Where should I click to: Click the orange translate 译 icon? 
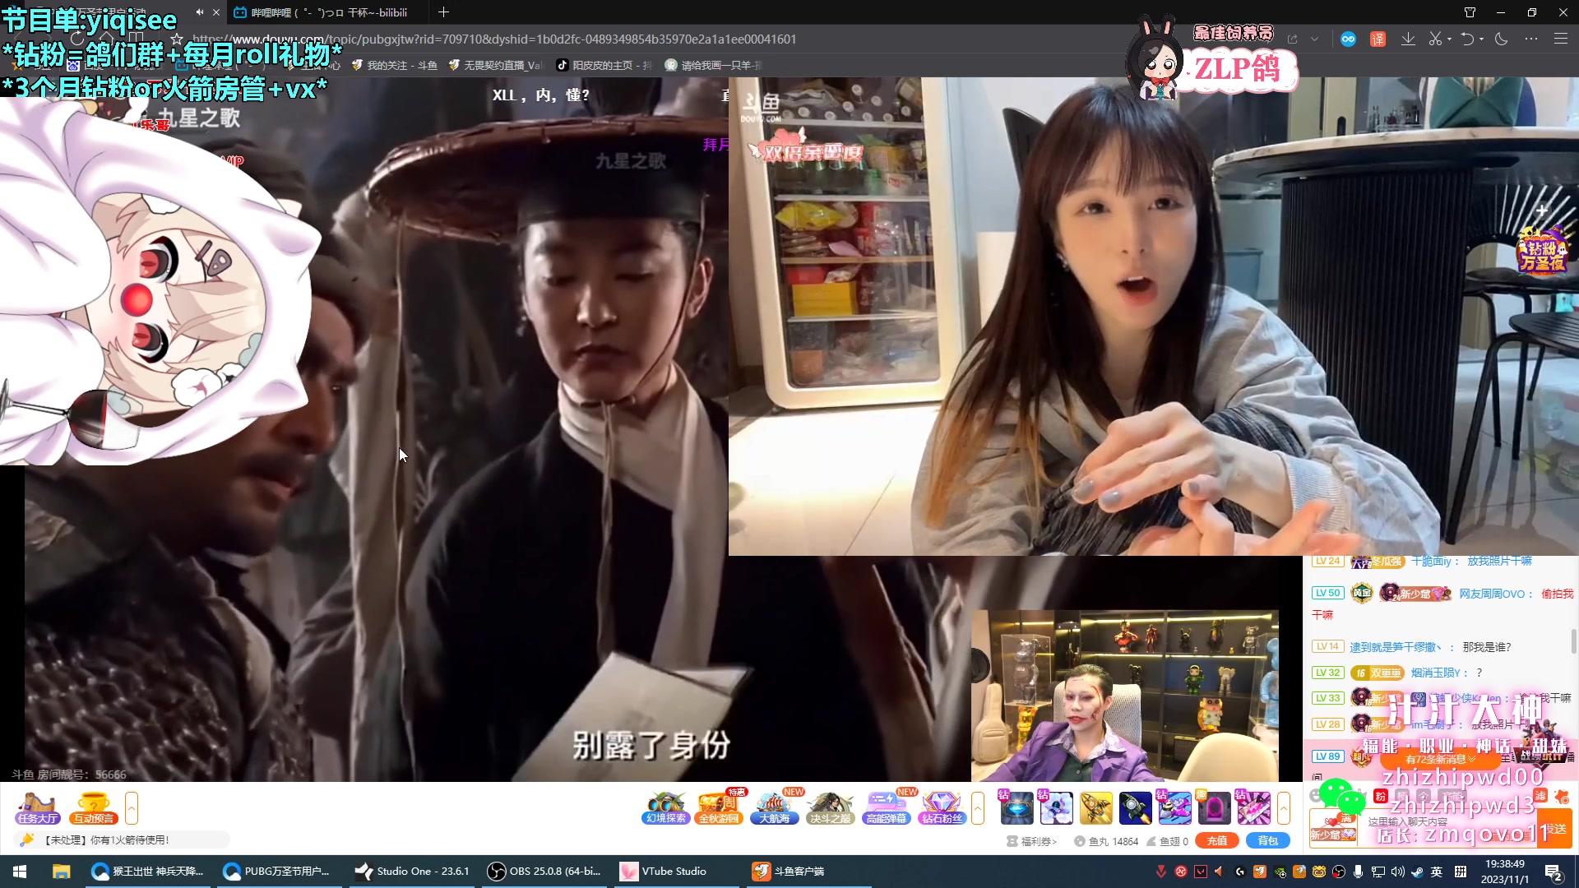(1378, 39)
